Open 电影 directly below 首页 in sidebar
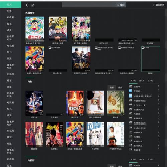 (9, 11)
